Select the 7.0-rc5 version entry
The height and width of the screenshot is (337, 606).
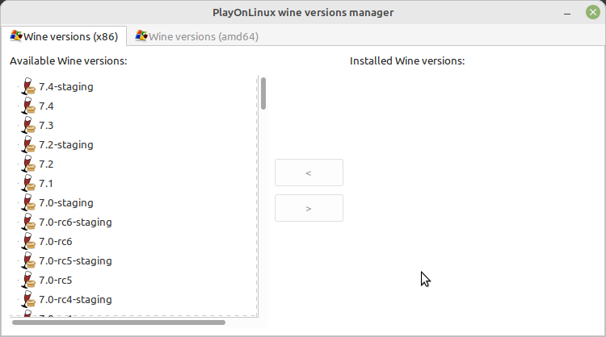click(x=55, y=281)
